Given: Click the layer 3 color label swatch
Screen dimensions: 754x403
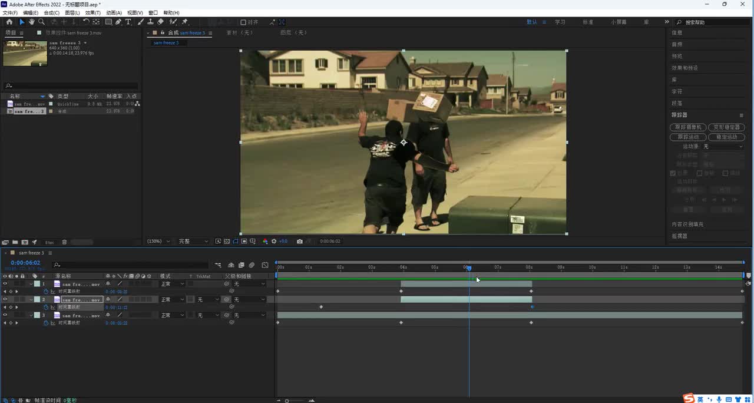Looking at the screenshot, I should pos(37,315).
